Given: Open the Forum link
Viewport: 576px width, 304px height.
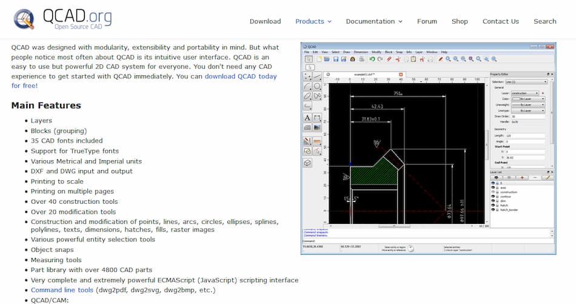Looking at the screenshot, I should (427, 21).
